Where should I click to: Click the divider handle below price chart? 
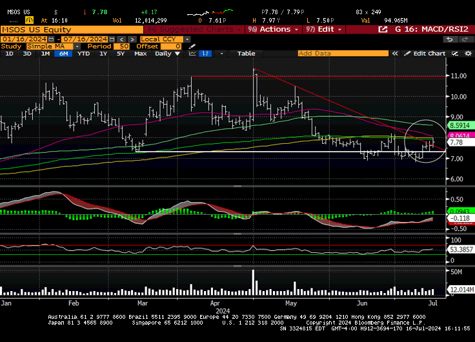237,186
